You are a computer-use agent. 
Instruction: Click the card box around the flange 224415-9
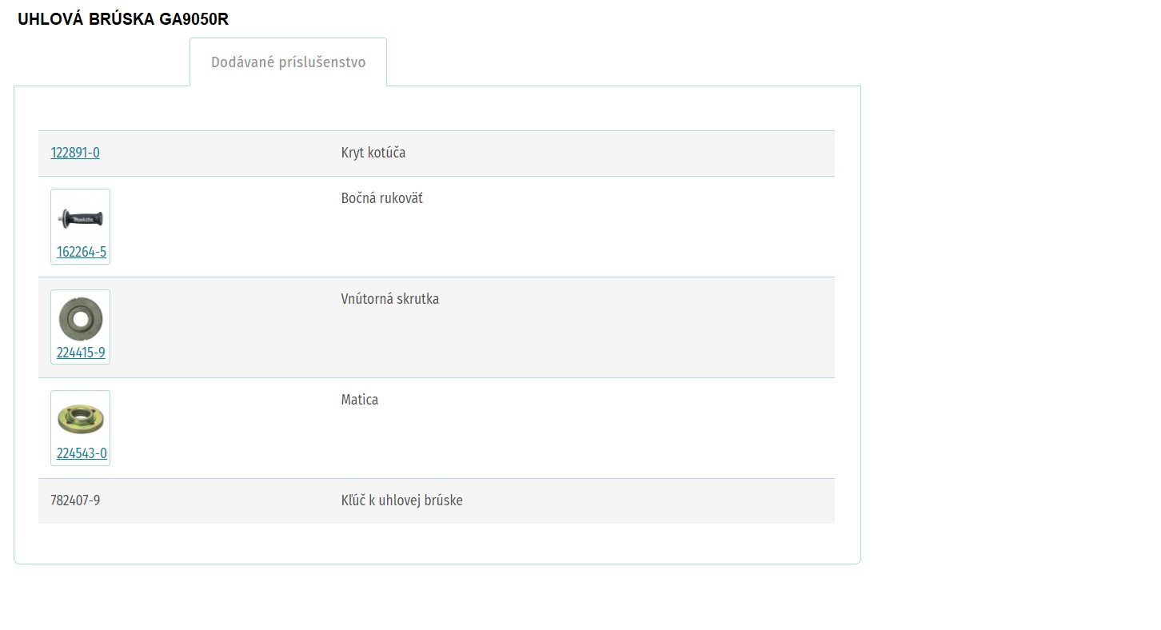pyautogui.click(x=80, y=327)
